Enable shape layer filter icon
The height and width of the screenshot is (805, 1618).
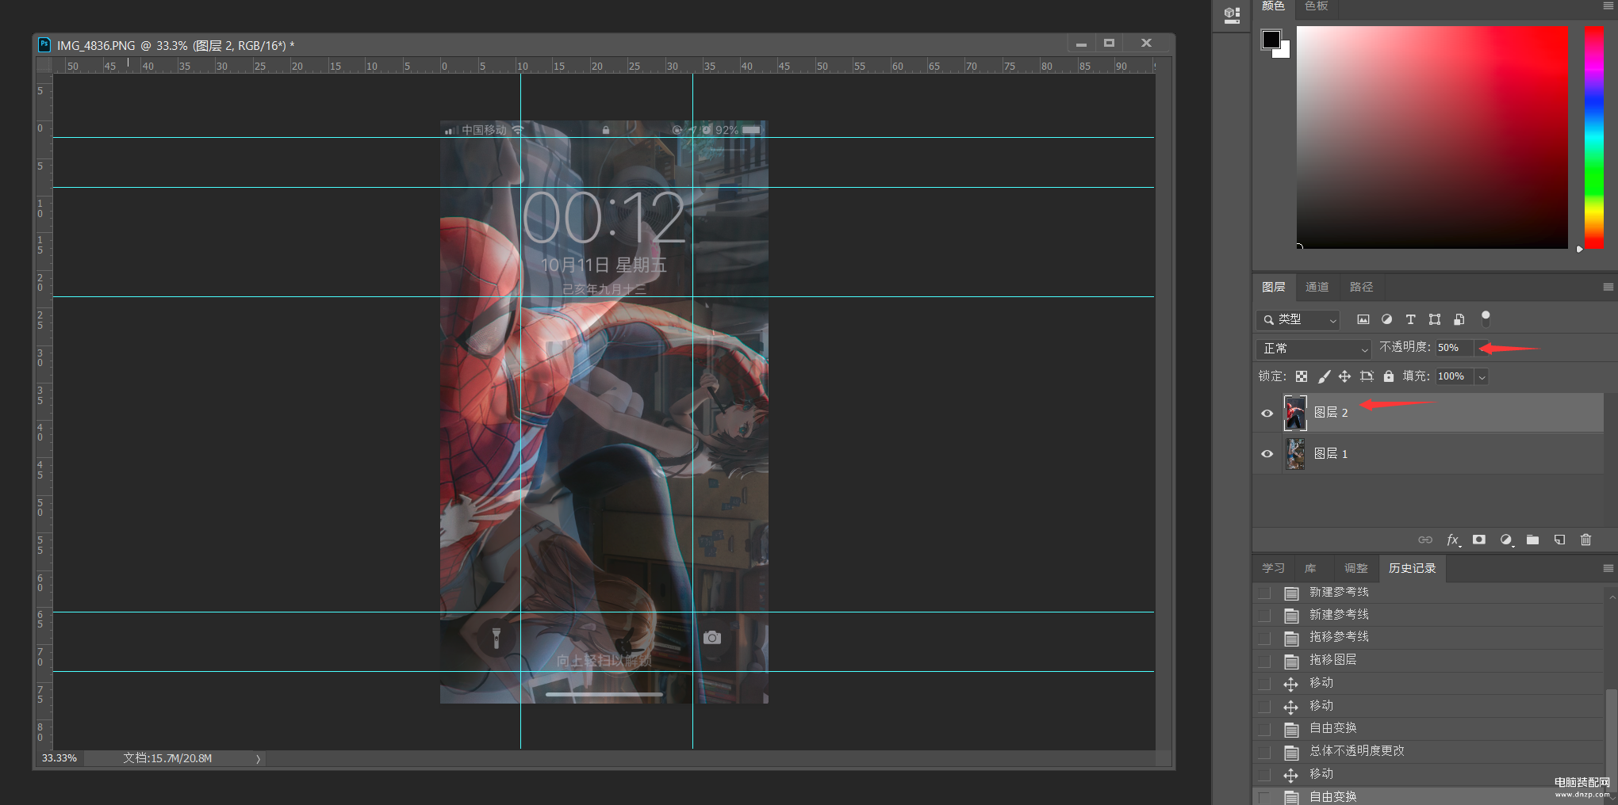[1435, 319]
